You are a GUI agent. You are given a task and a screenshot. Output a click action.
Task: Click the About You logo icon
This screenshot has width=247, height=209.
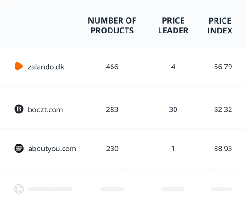pos(19,149)
